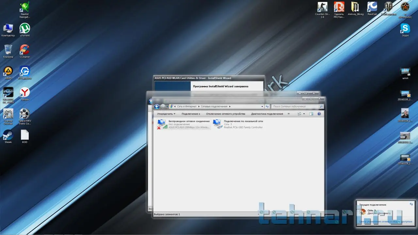Select the Aleksey_86reg folder icon
The image size is (418, 235).
[356, 9]
